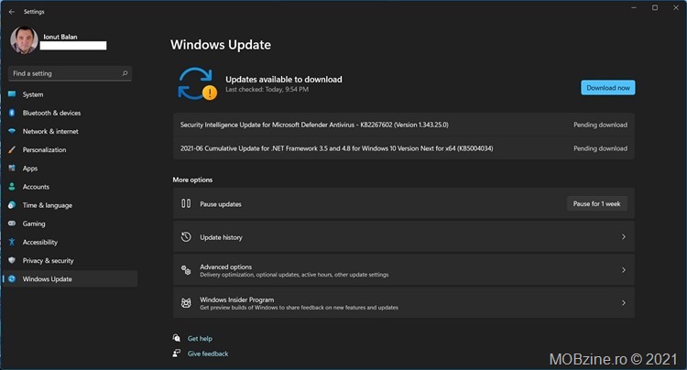Image resolution: width=687 pixels, height=370 pixels.
Task: Open Time & language settings
Action: click(71, 205)
